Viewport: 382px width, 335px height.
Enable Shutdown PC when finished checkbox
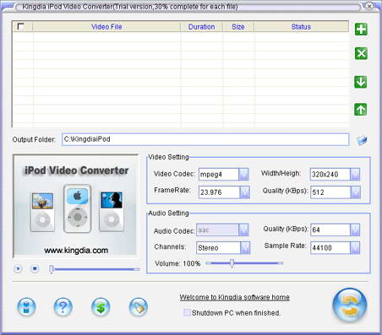point(187,312)
